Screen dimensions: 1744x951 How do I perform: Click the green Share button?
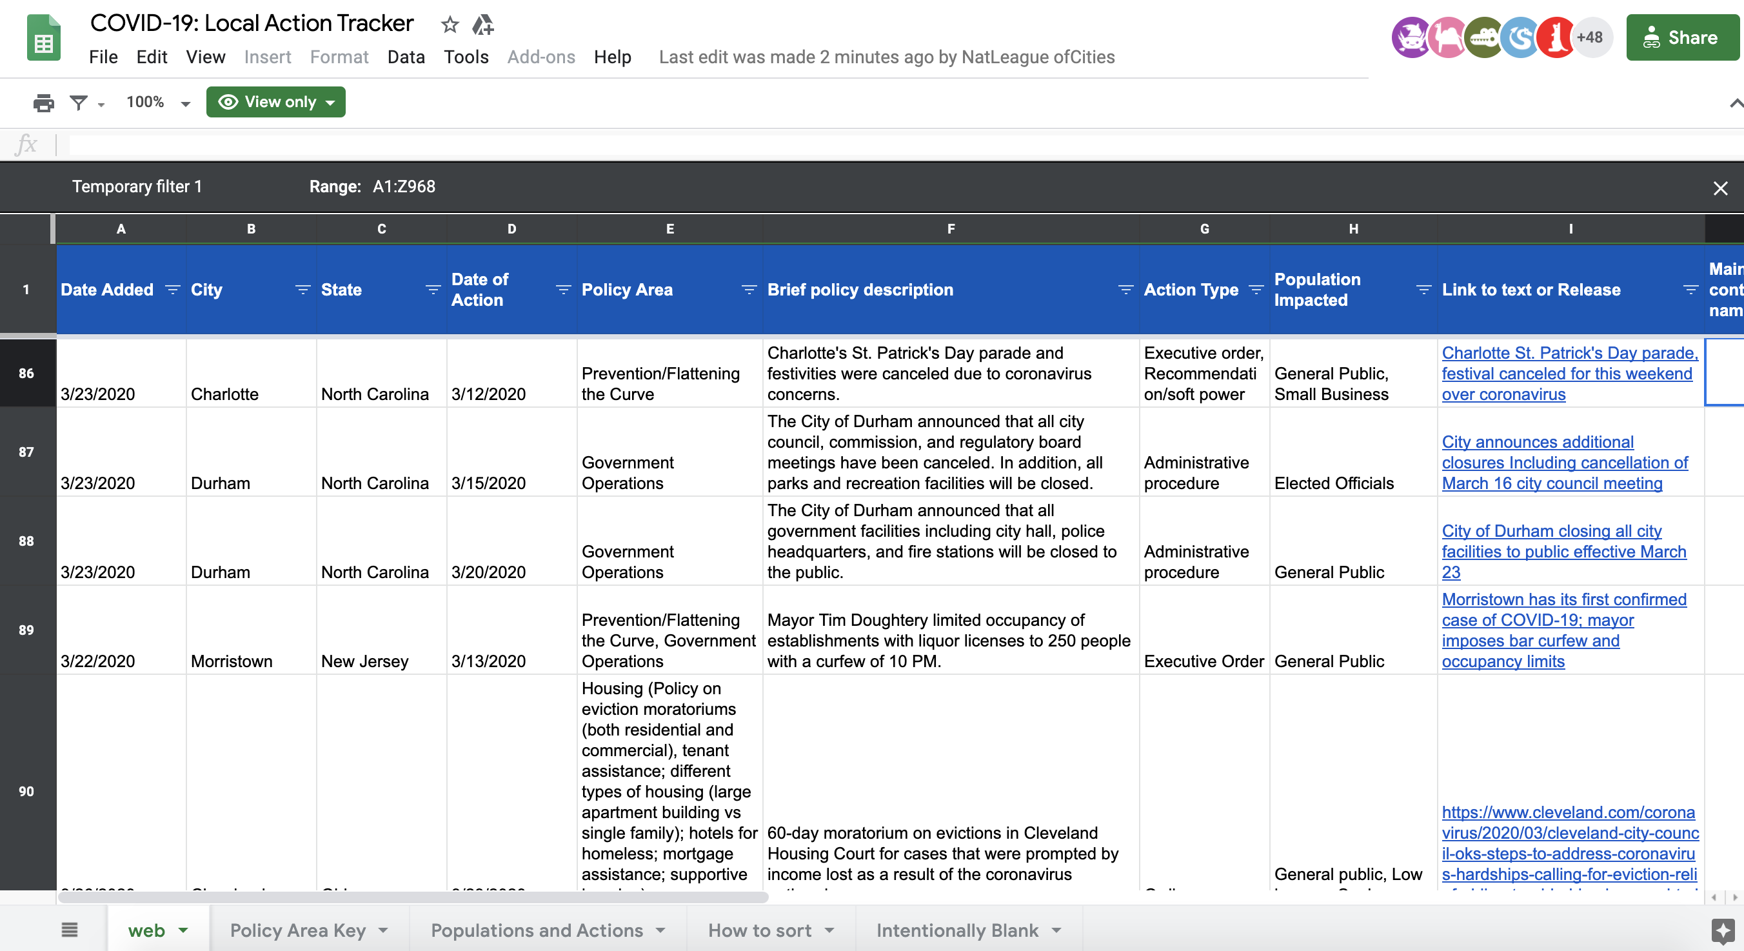pos(1683,37)
